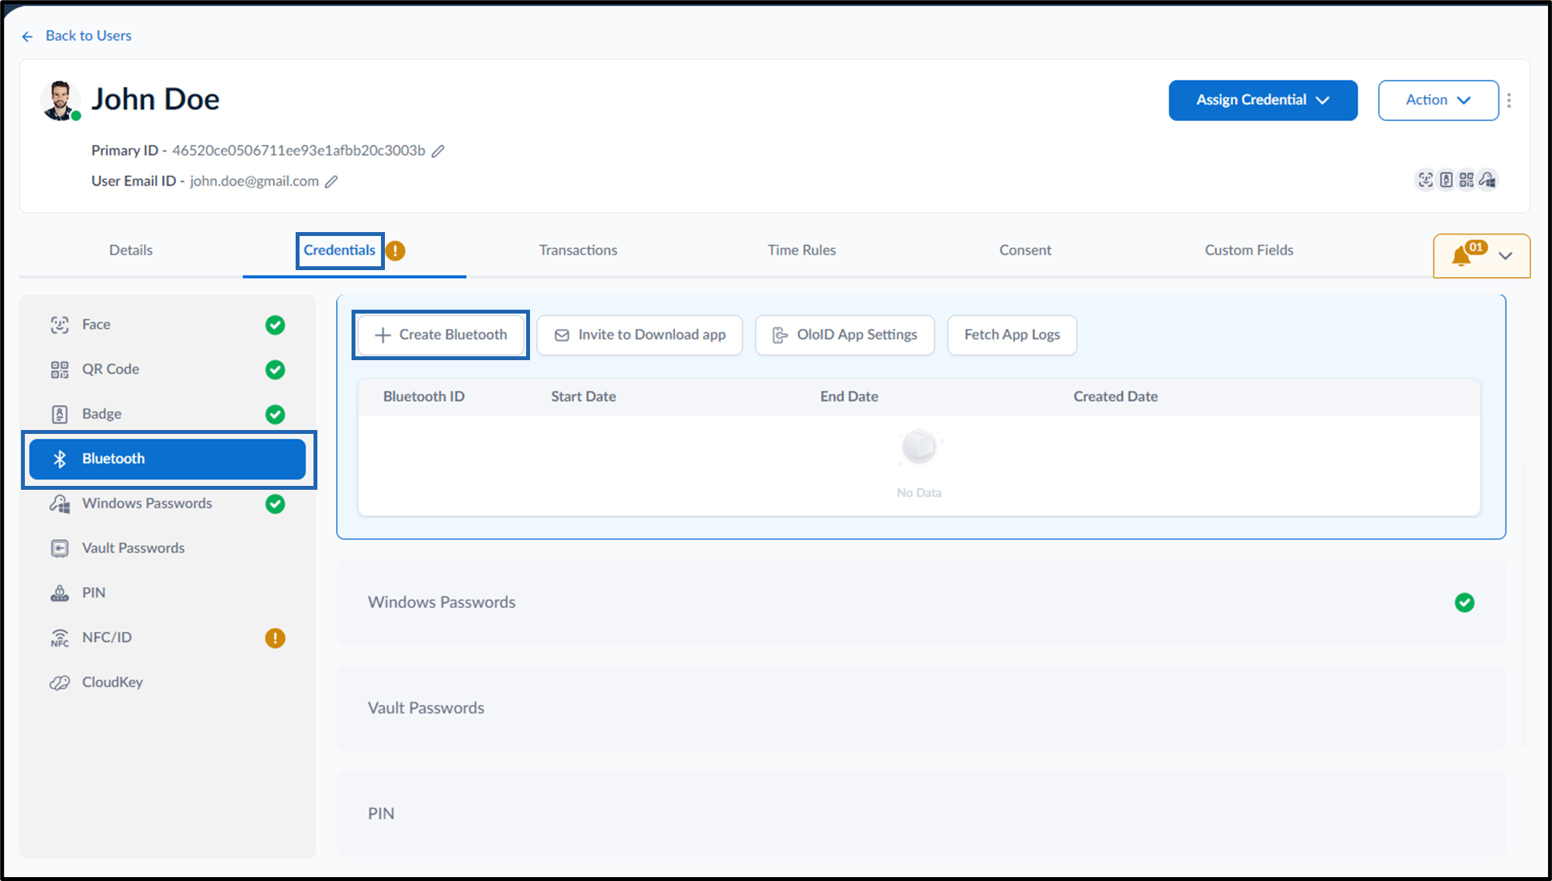Screen dimensions: 1552x881
Task: Click the orange alert icon next to NFC/ID
Action: (275, 638)
